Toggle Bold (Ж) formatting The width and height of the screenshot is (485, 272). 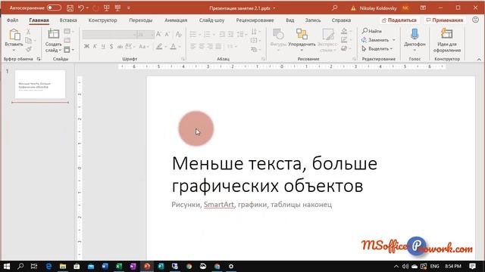click(x=86, y=46)
